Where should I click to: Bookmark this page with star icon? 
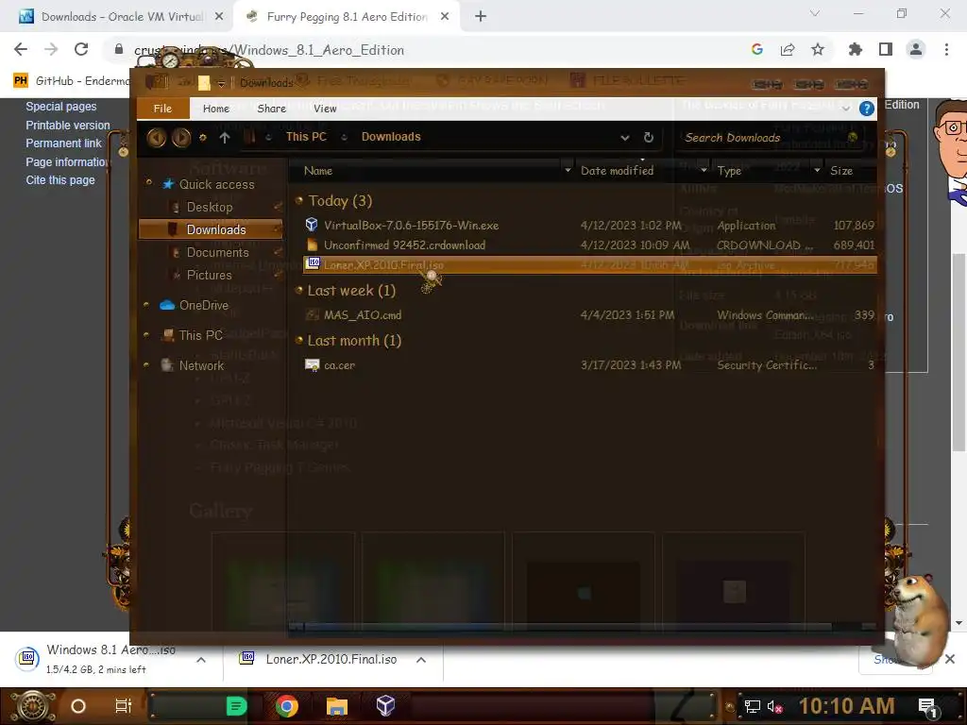818,49
